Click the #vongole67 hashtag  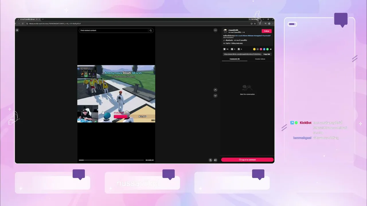point(258,36)
